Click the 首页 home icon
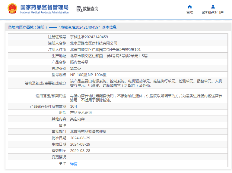Viewport: 232px width, 173px height. coord(190,7)
